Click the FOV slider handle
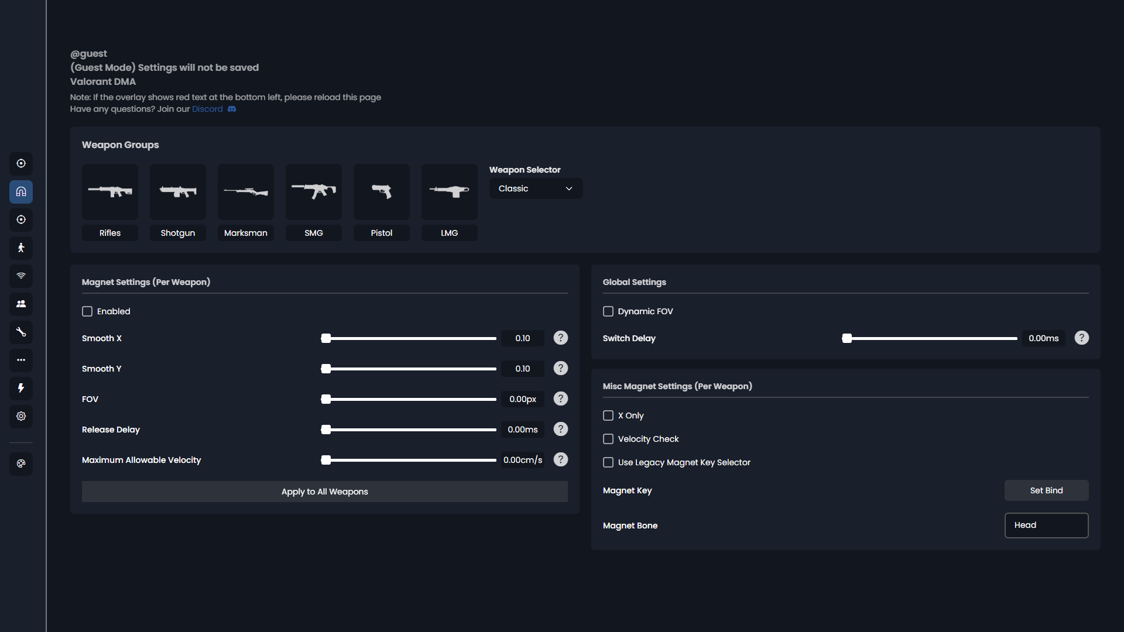Viewport: 1124px width, 632px height. 326,400
